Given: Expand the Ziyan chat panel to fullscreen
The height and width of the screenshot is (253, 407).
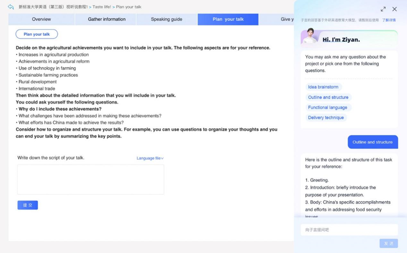Looking at the screenshot, I should pyautogui.click(x=383, y=9).
